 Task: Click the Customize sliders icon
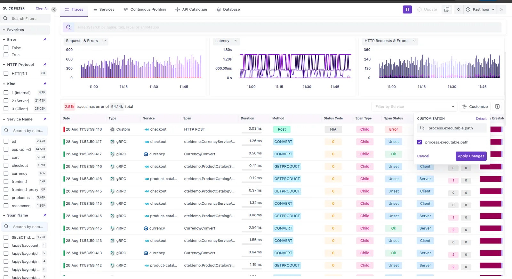point(465,107)
